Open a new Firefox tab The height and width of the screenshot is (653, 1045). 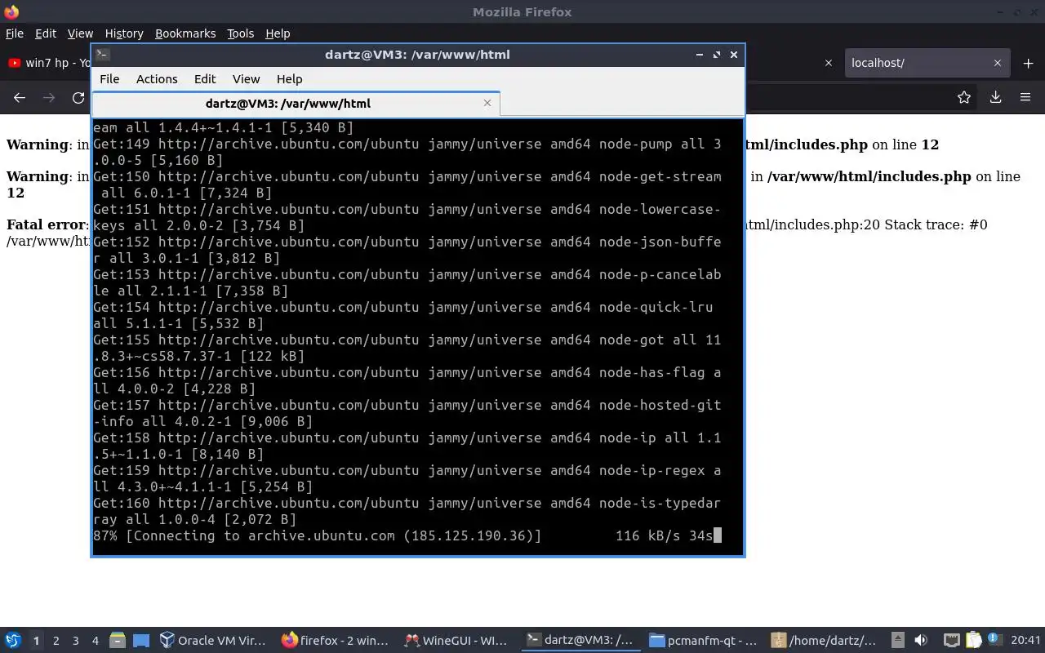(x=1028, y=63)
